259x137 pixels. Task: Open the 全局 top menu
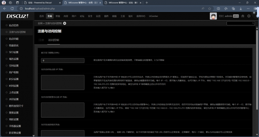[x=50, y=16]
